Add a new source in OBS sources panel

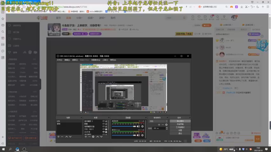[86, 137]
